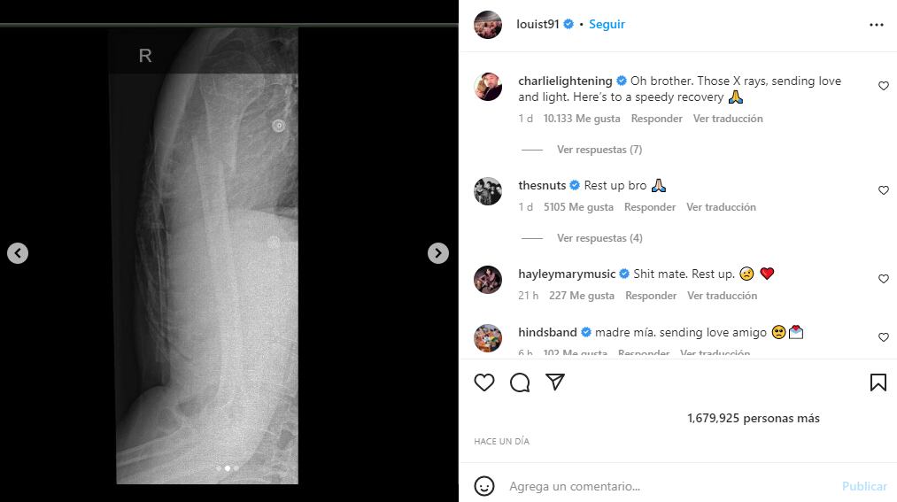This screenshot has width=897, height=502.
Task: View translation of hayleymarymusic's comment
Action: tap(722, 296)
